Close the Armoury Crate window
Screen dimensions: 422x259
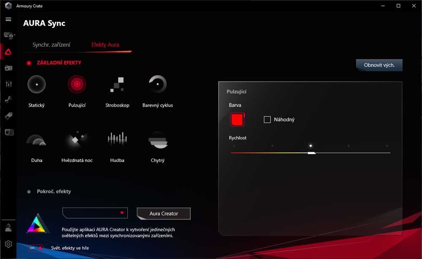(x=414, y=5)
